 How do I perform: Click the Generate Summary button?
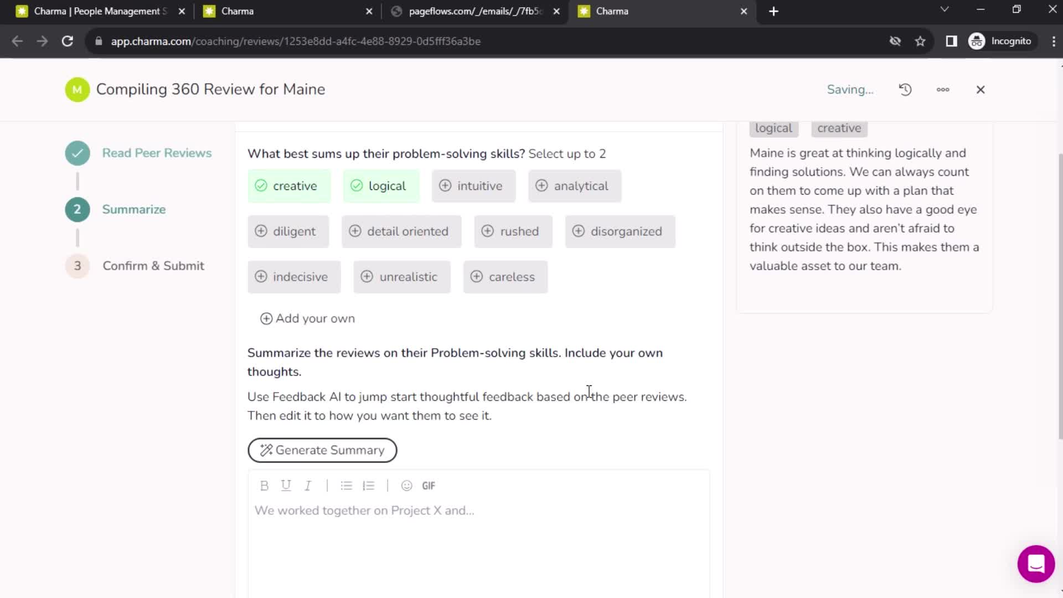point(322,449)
